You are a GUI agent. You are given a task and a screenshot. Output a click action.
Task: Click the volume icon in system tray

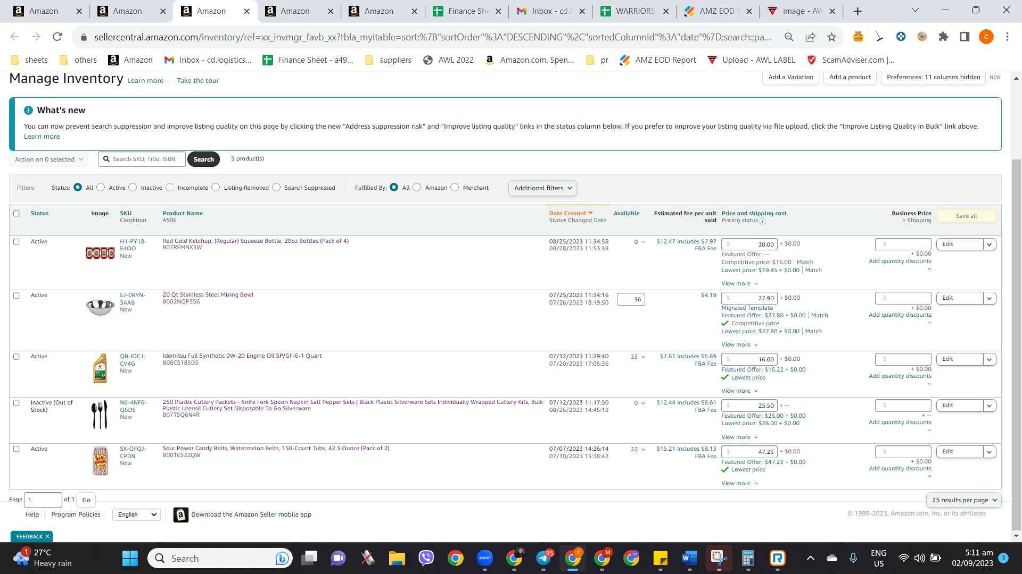(x=919, y=558)
